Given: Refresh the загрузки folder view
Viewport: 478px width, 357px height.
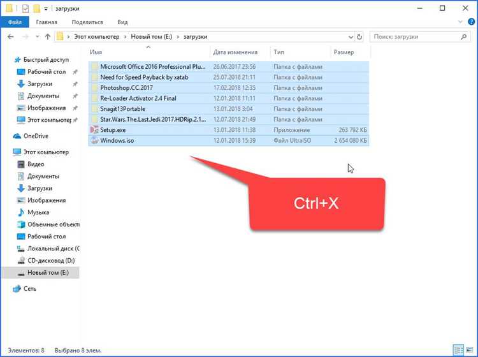Looking at the screenshot, I should (359, 37).
